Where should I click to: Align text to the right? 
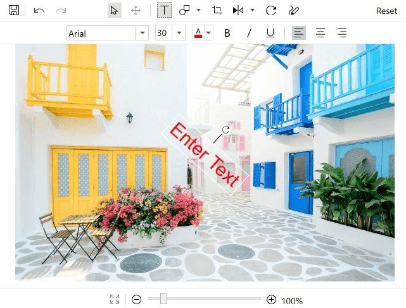pyautogui.click(x=342, y=33)
